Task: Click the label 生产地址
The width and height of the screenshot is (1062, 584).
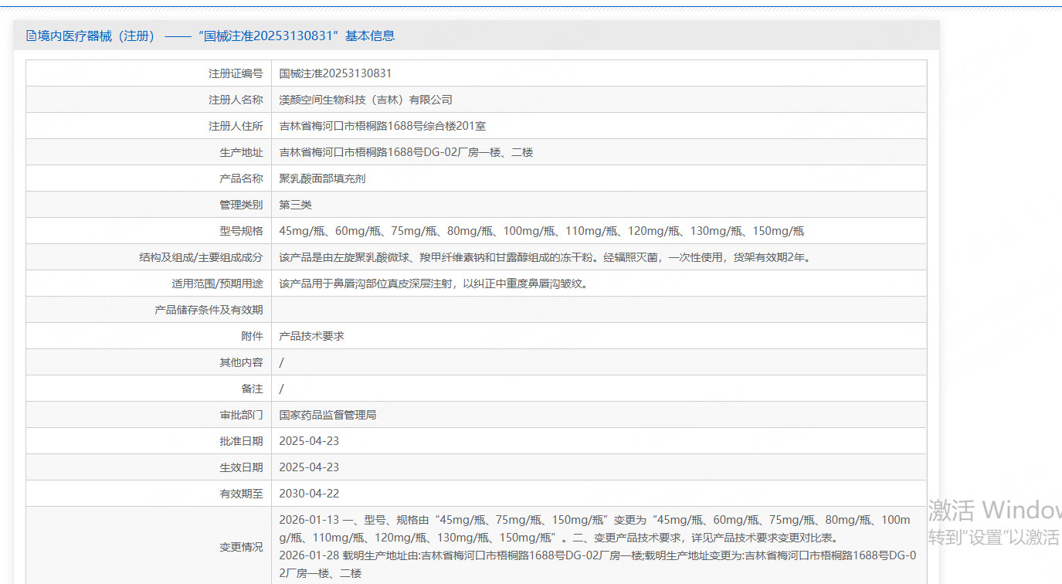Action: (x=241, y=152)
